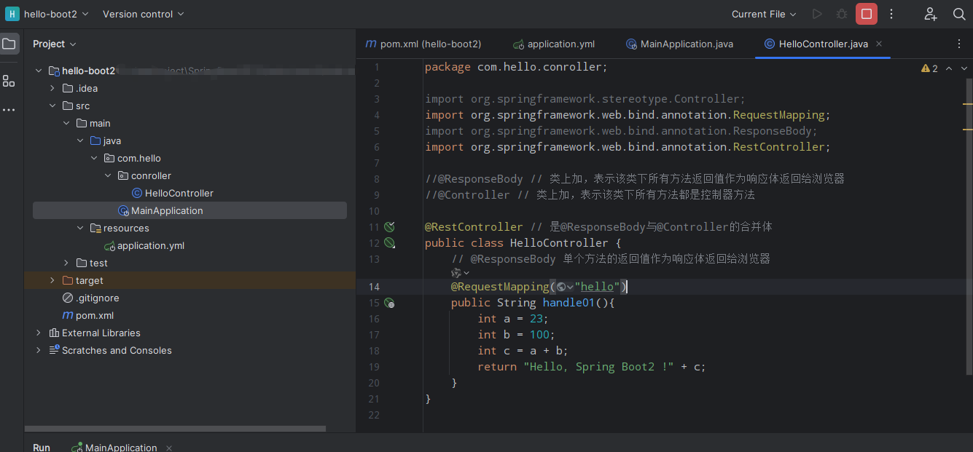
Task: Select MainApplication in the project tree
Action: 160,210
